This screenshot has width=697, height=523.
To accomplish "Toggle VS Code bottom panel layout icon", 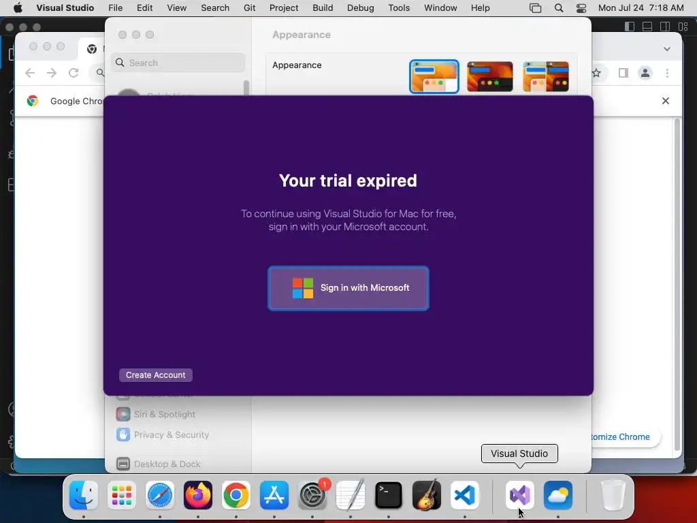I will click(647, 27).
